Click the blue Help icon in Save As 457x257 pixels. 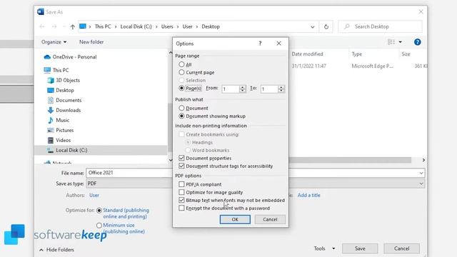(x=417, y=42)
